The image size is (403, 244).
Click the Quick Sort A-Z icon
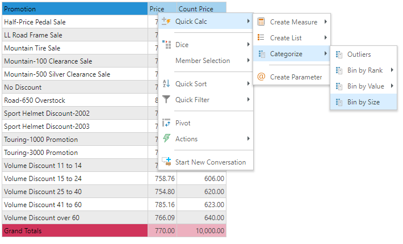pos(166,84)
